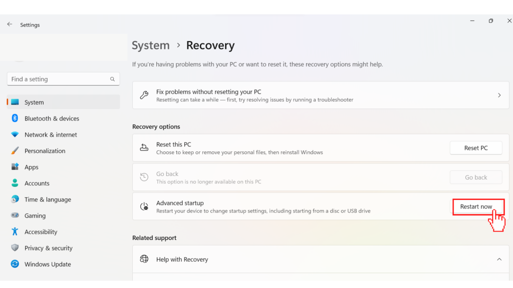This screenshot has width=513, height=288.
Task: Minimize the Settings window
Action: point(472,20)
